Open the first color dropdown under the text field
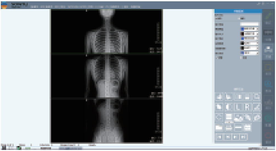Screen dimensions: 276x151 (x=249, y=29)
